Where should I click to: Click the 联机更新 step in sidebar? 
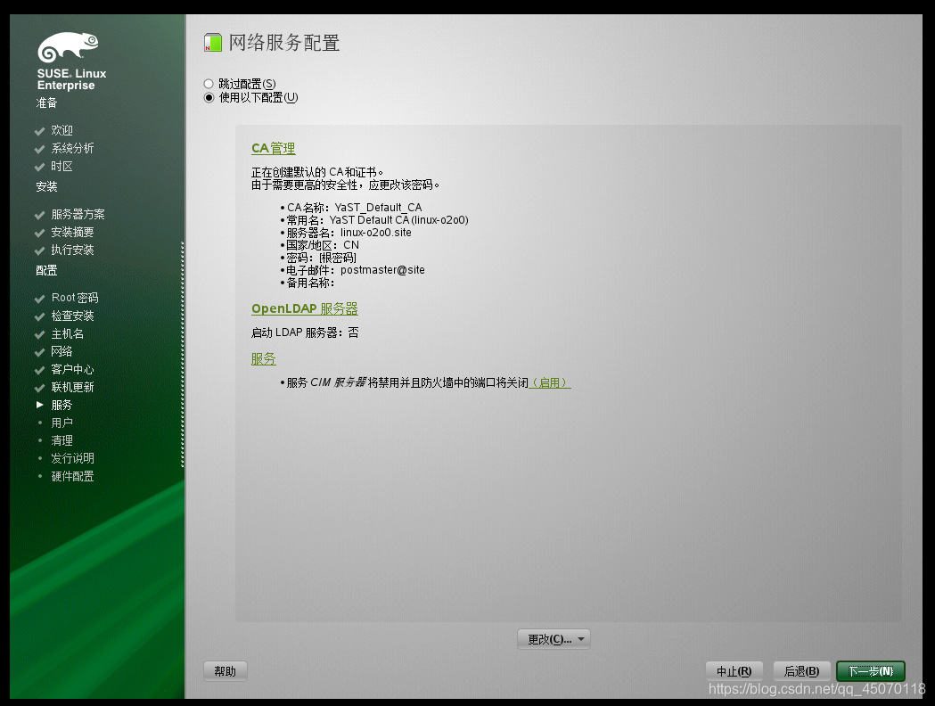click(x=72, y=388)
